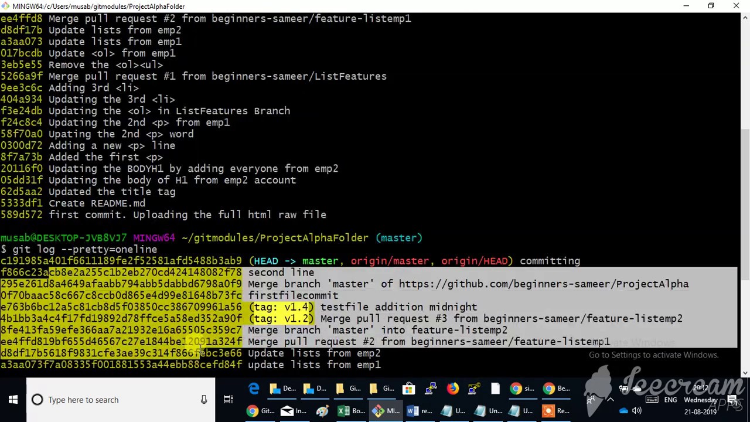Switch to Word document 're...'

420,411
